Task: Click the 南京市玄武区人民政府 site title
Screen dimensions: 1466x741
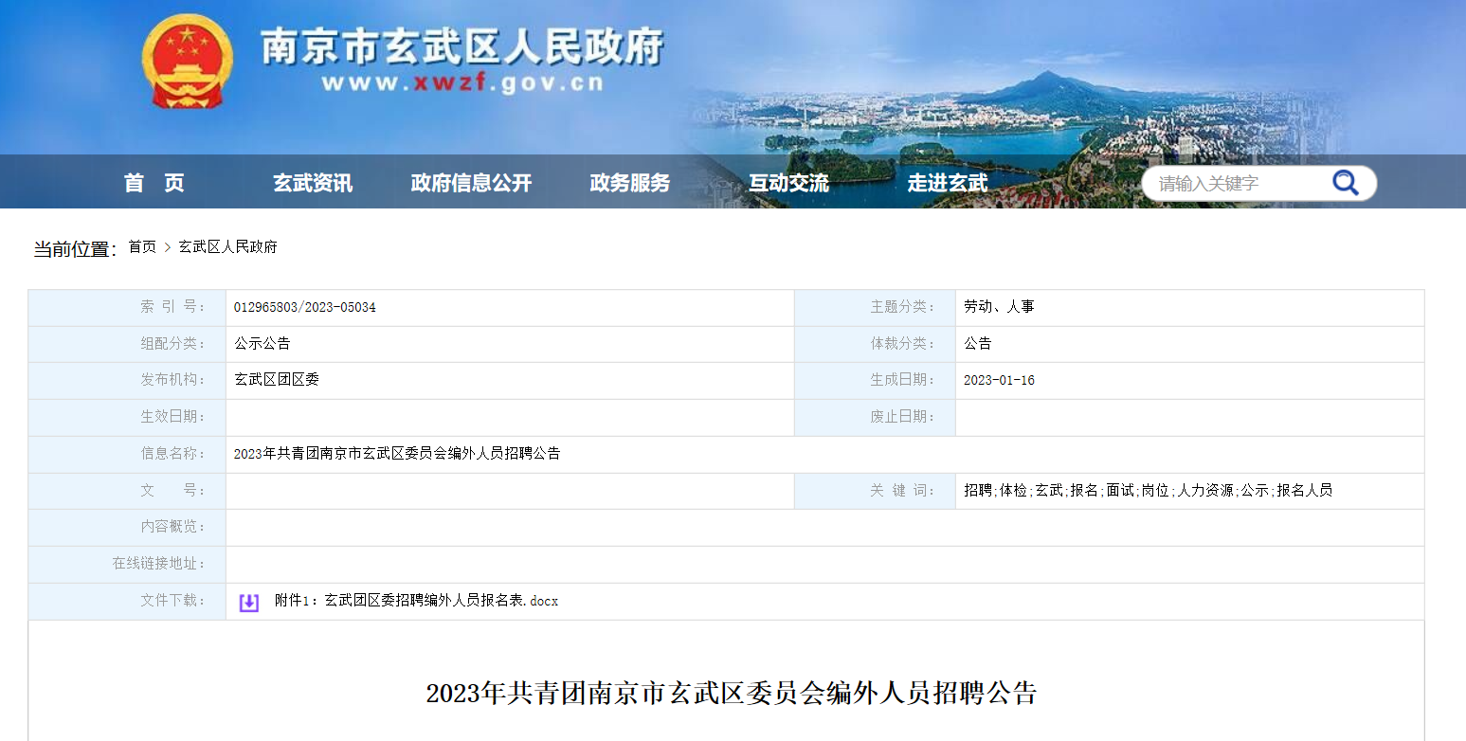Action: pos(462,45)
